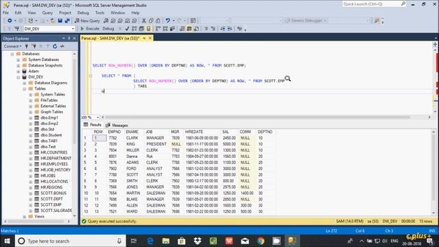Collapse the SELECT statement outline in editor

tap(91, 75)
